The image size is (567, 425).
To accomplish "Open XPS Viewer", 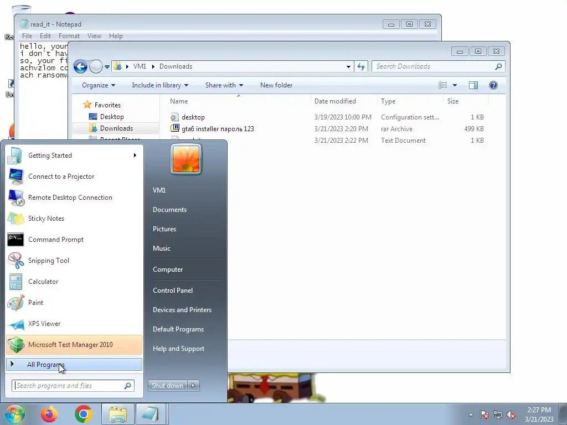I will (x=74, y=323).
